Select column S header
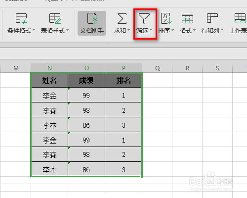 217,68
